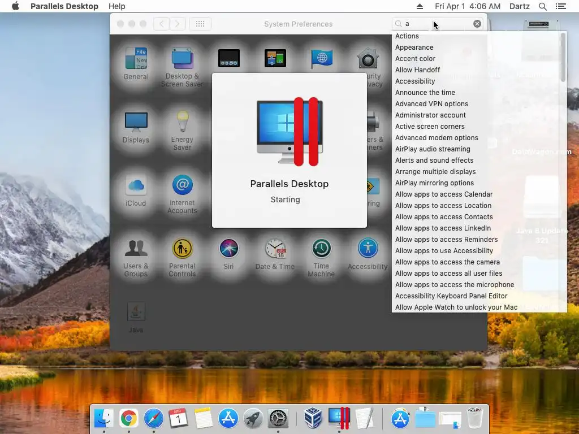Launch VirtualBox from the Dock
579x434 pixels.
(x=313, y=418)
